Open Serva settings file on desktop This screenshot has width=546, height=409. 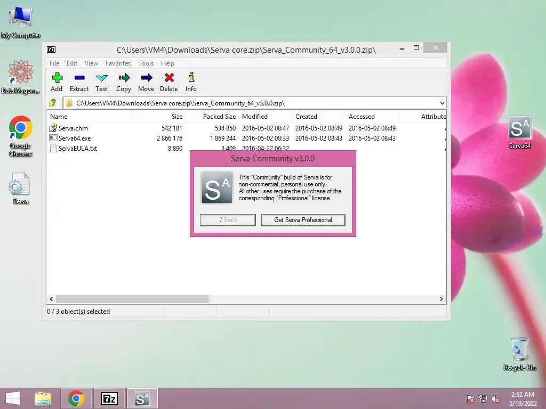tap(20, 188)
